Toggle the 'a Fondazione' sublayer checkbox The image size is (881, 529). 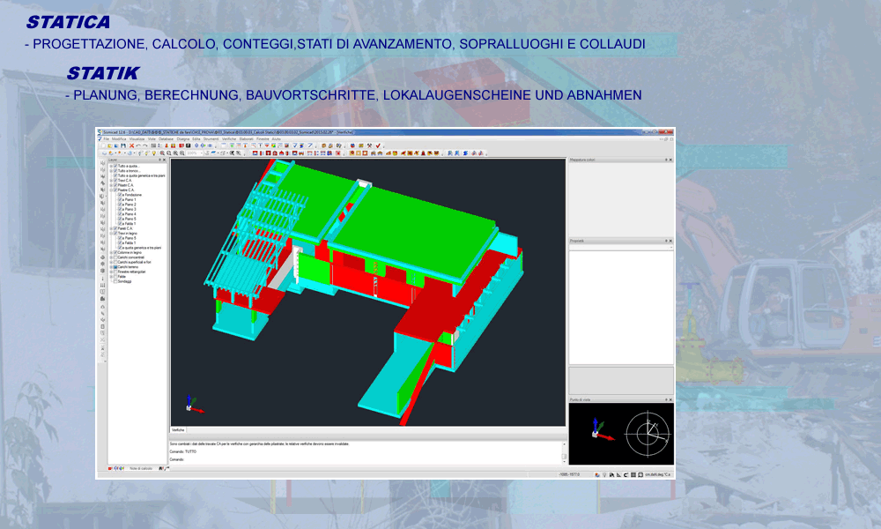coord(120,195)
